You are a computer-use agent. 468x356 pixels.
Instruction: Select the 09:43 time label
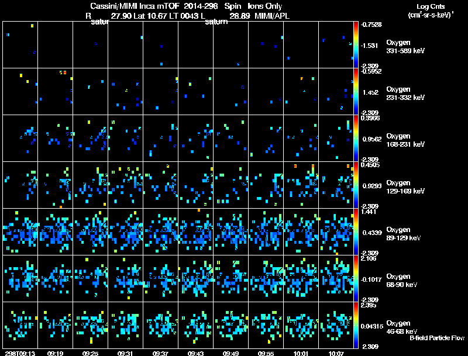coord(197,353)
